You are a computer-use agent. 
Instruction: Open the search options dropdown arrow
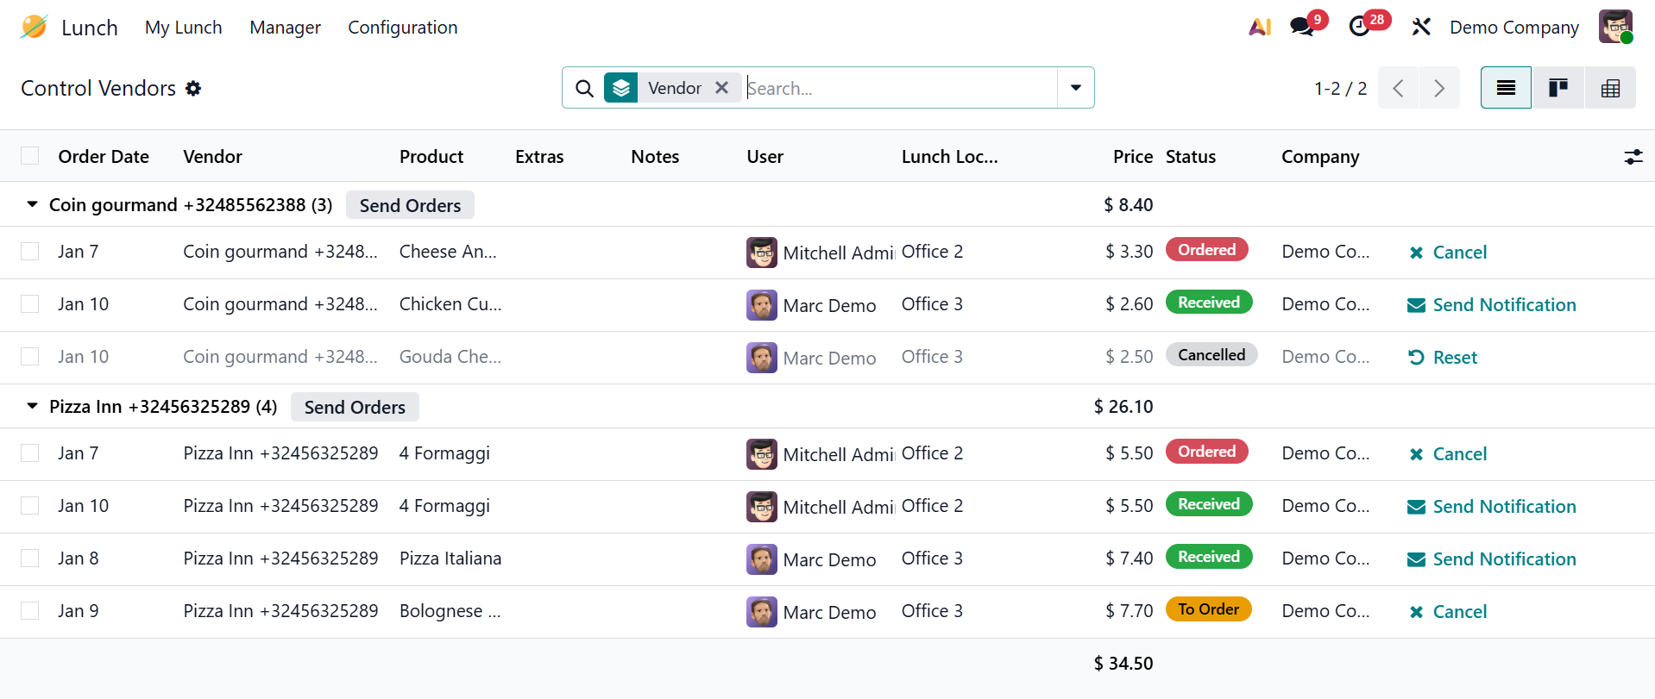tap(1075, 88)
